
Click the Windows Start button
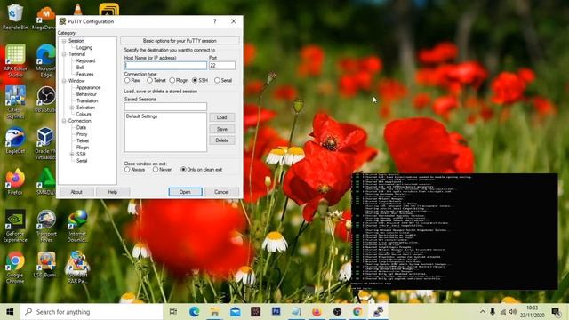(10, 312)
